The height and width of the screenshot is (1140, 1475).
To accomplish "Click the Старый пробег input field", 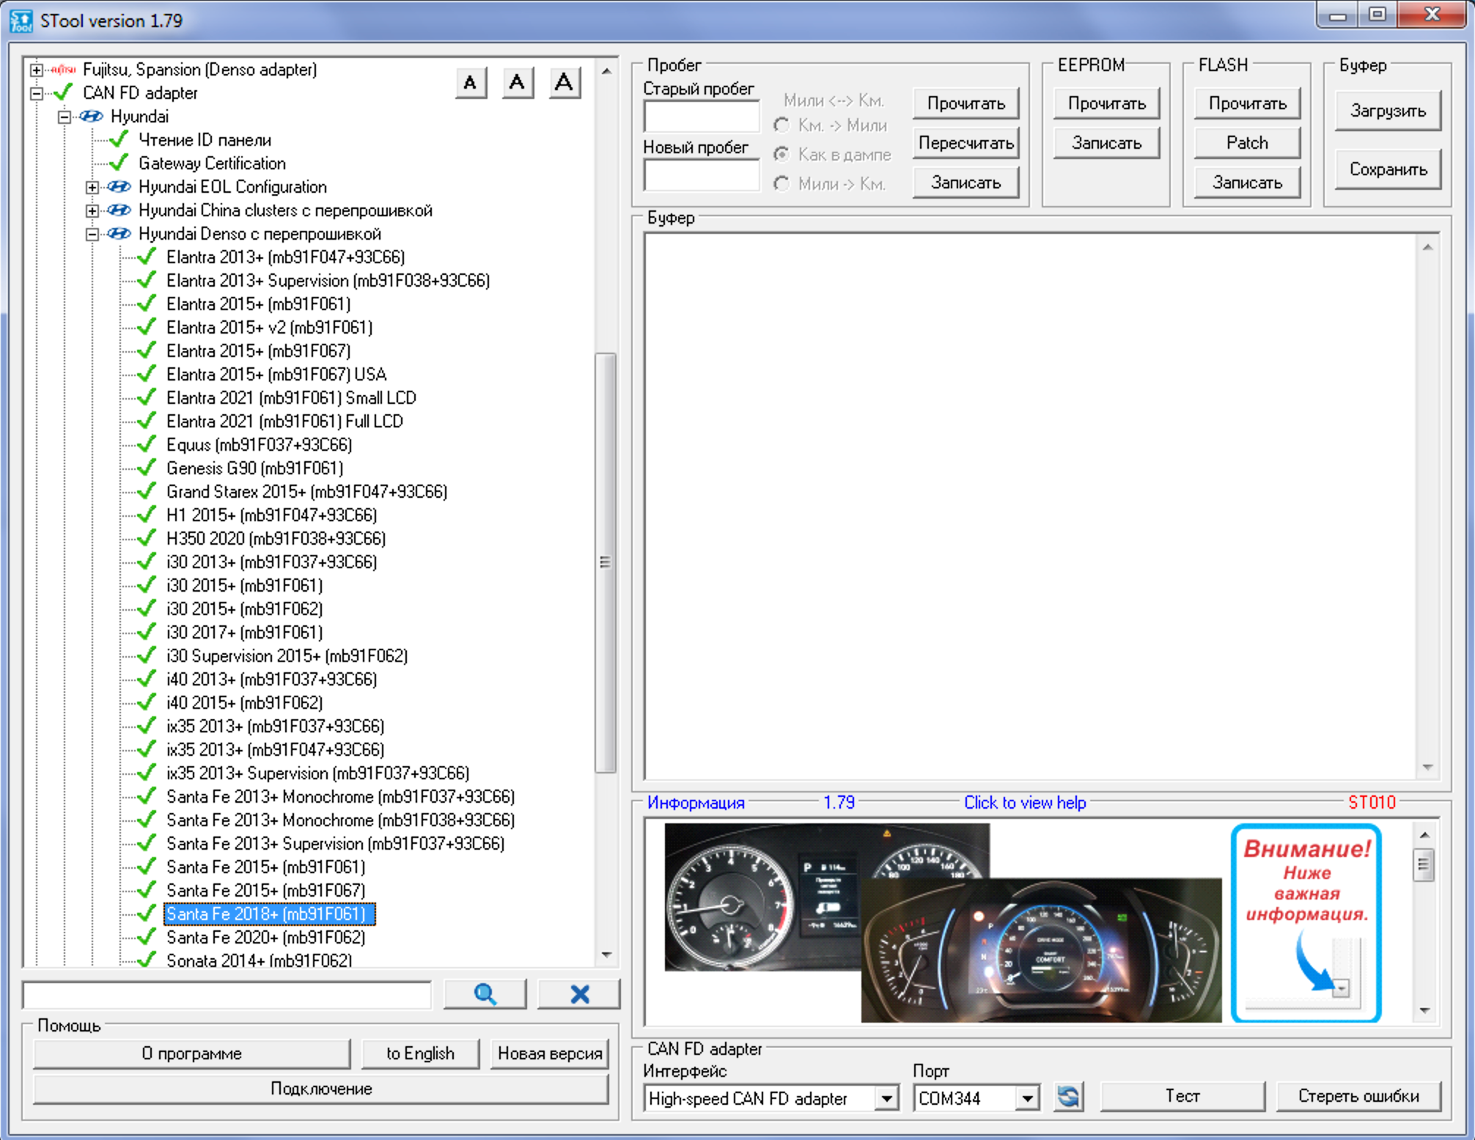I will (x=701, y=117).
